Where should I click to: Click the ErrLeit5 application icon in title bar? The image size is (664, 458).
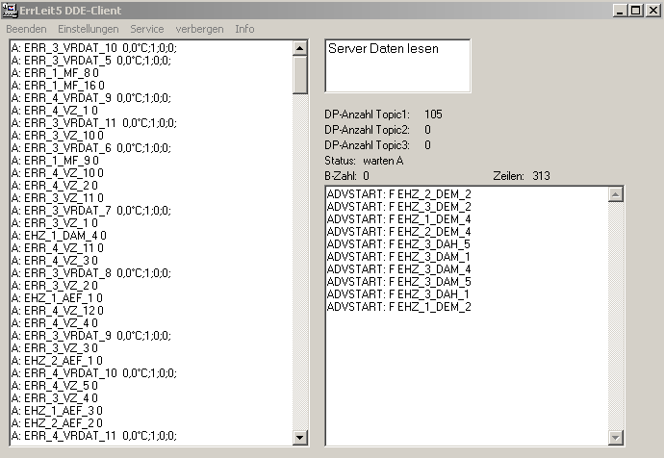pyautogui.click(x=13, y=10)
